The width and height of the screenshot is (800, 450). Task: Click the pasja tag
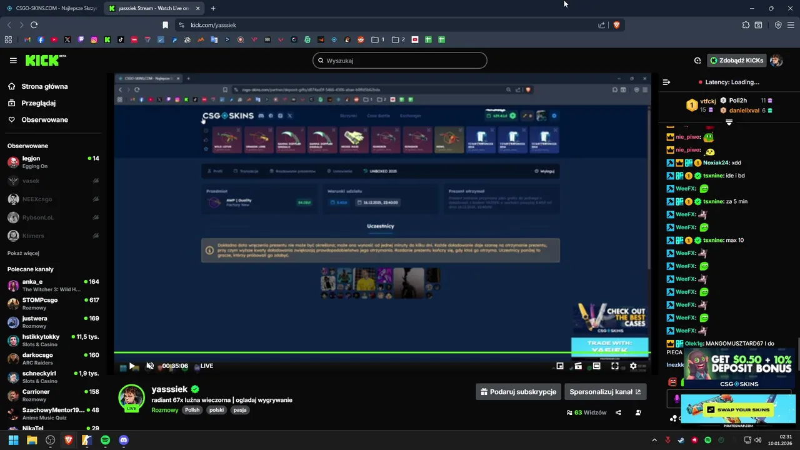pos(240,410)
